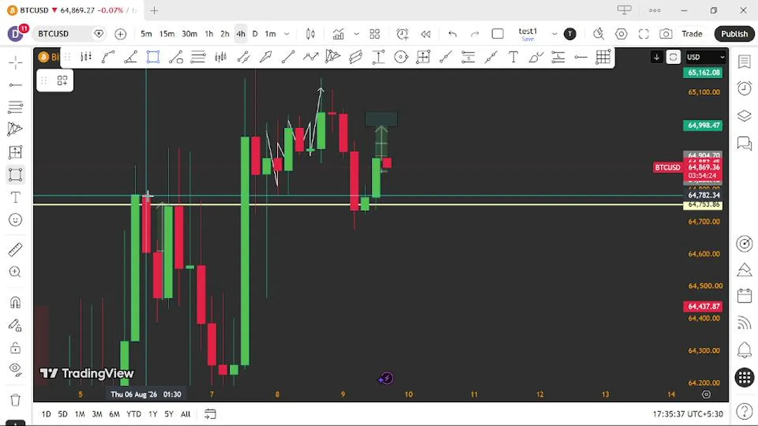This screenshot has height=426, width=758.
Task: Start bar replay mode
Action: click(x=425, y=34)
